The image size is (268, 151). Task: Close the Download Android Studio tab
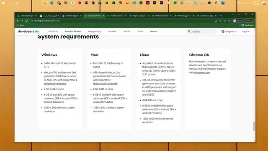[103, 16]
